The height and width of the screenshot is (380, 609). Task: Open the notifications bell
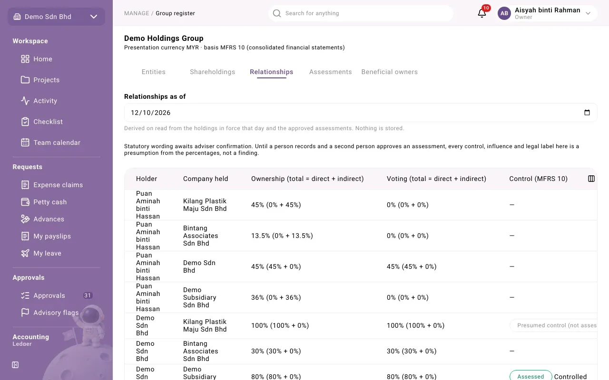(482, 13)
